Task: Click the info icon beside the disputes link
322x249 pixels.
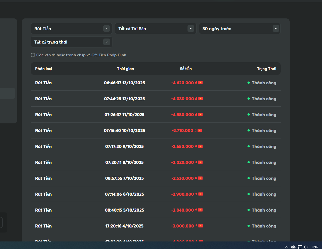Action: point(33,55)
